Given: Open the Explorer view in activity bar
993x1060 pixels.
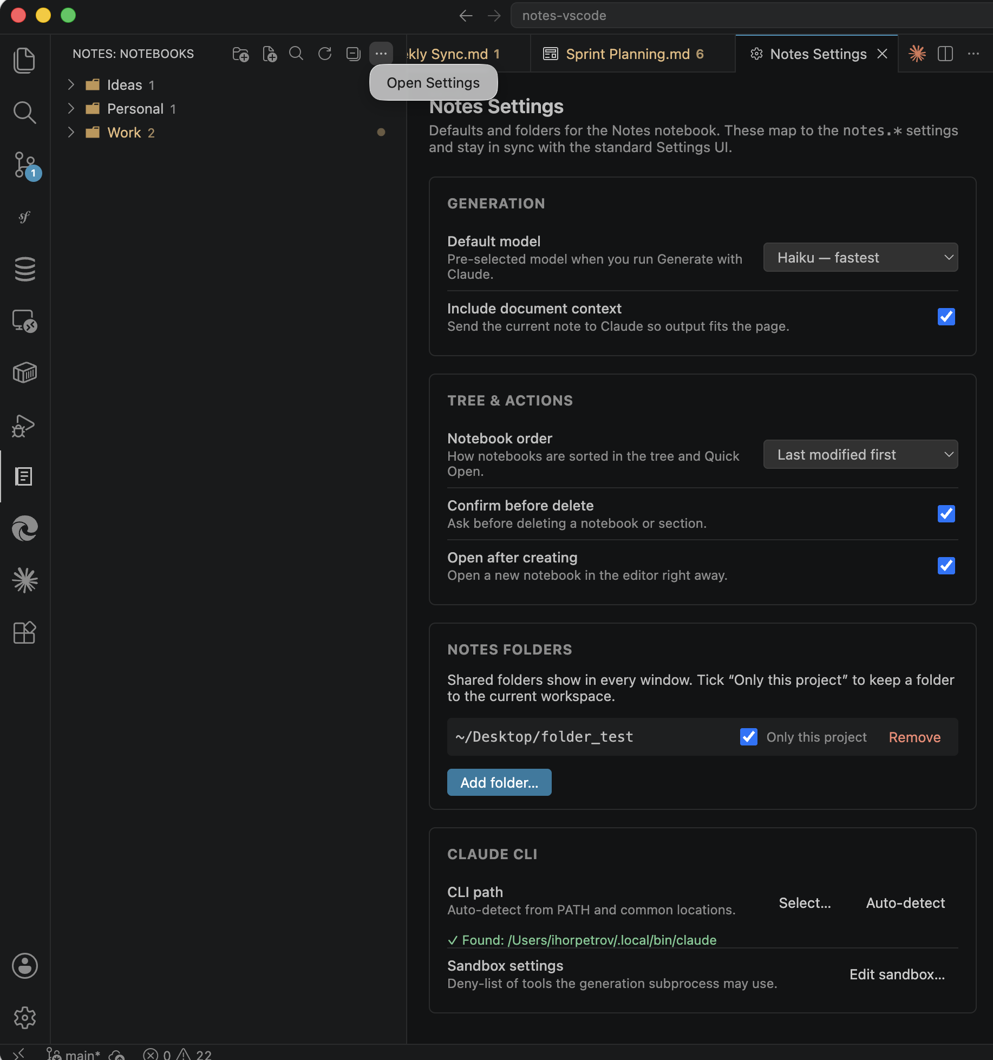Looking at the screenshot, I should coord(24,60).
